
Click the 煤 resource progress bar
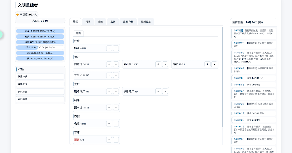[x=40, y=48]
